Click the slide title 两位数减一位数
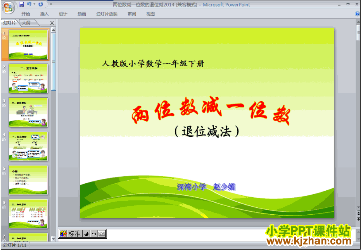The height and width of the screenshot is (250, 361). (x=211, y=111)
